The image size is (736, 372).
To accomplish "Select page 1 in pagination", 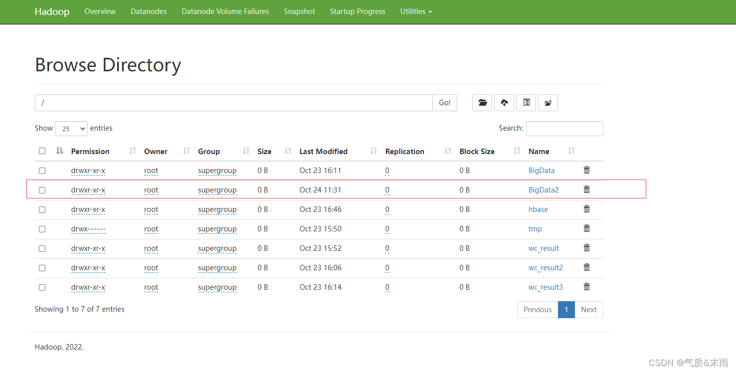I will [x=566, y=310].
